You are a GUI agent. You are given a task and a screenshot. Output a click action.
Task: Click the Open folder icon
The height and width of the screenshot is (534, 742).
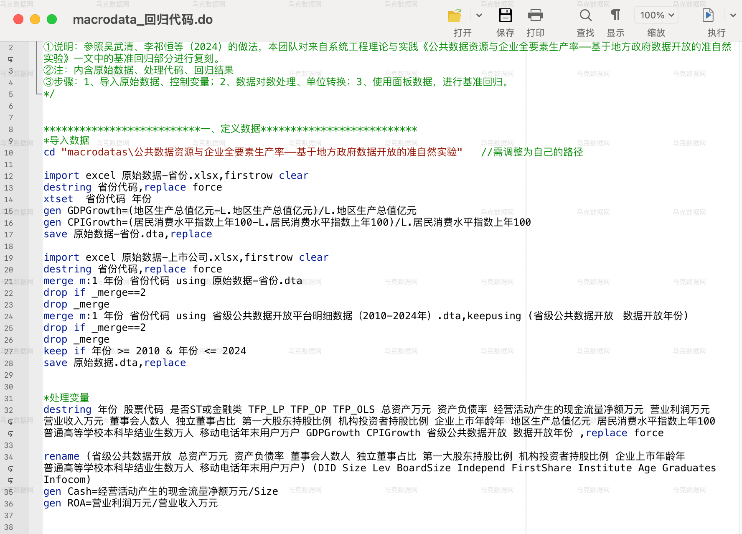455,16
